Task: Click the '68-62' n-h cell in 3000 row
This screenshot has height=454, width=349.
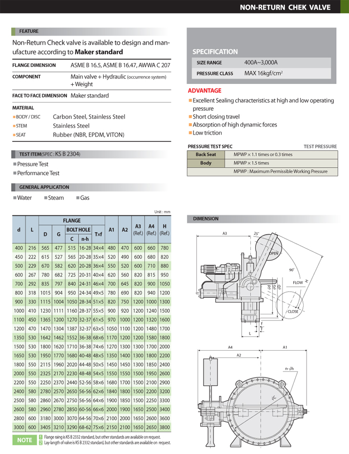Action: [85, 427]
